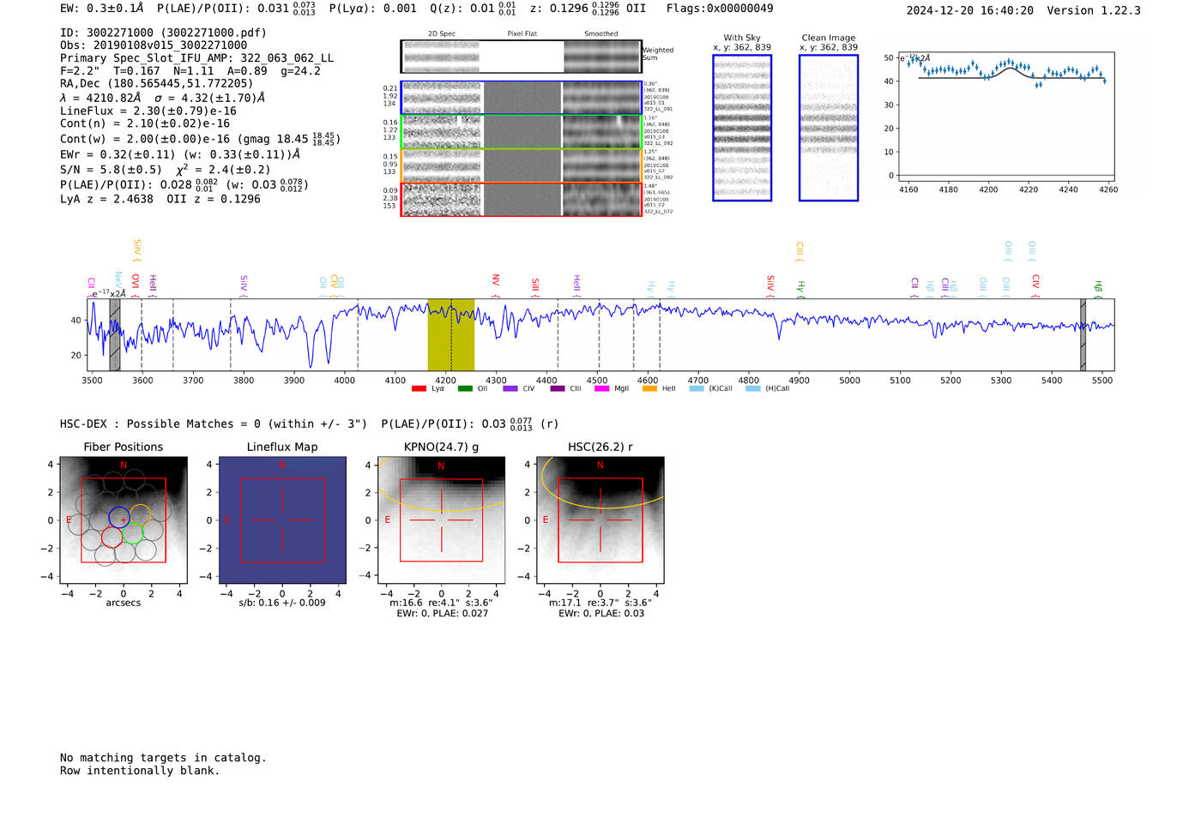Click the Smoothed column header
Screen dimensions: 1201x817
coord(600,33)
